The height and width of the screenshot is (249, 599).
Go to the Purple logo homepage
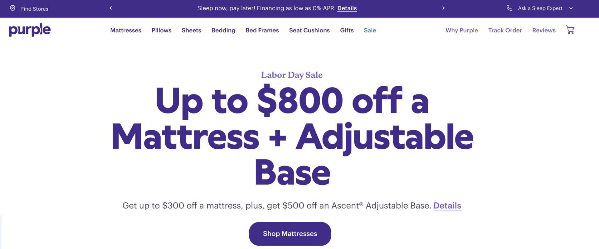click(30, 30)
